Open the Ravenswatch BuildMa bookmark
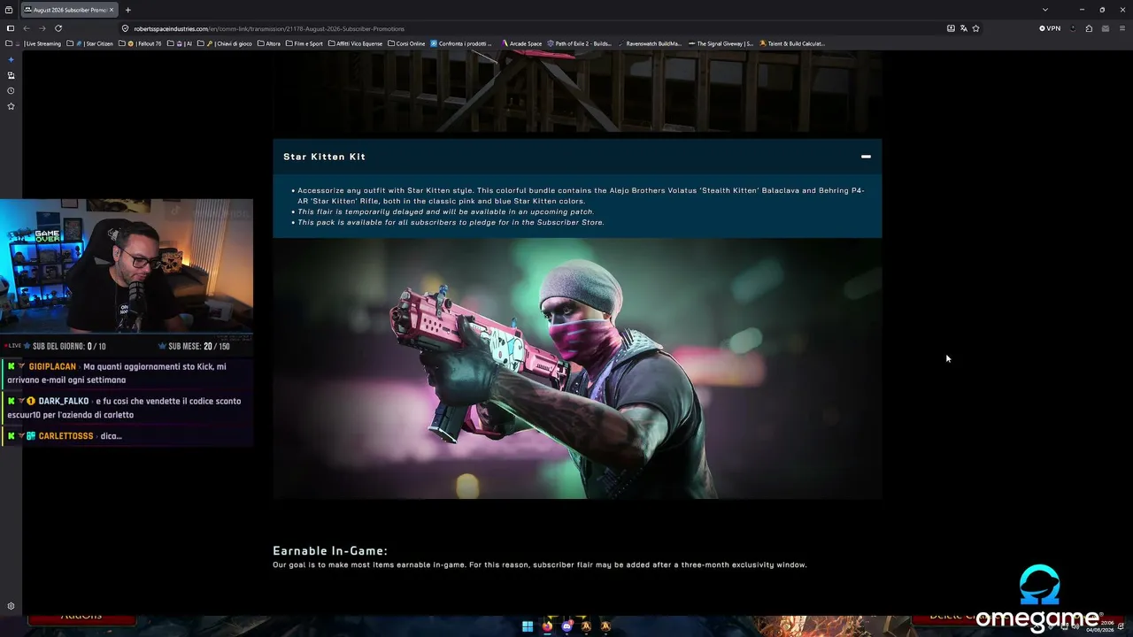 point(650,43)
